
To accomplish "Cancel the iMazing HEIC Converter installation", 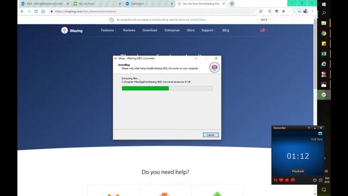I will click(210, 135).
